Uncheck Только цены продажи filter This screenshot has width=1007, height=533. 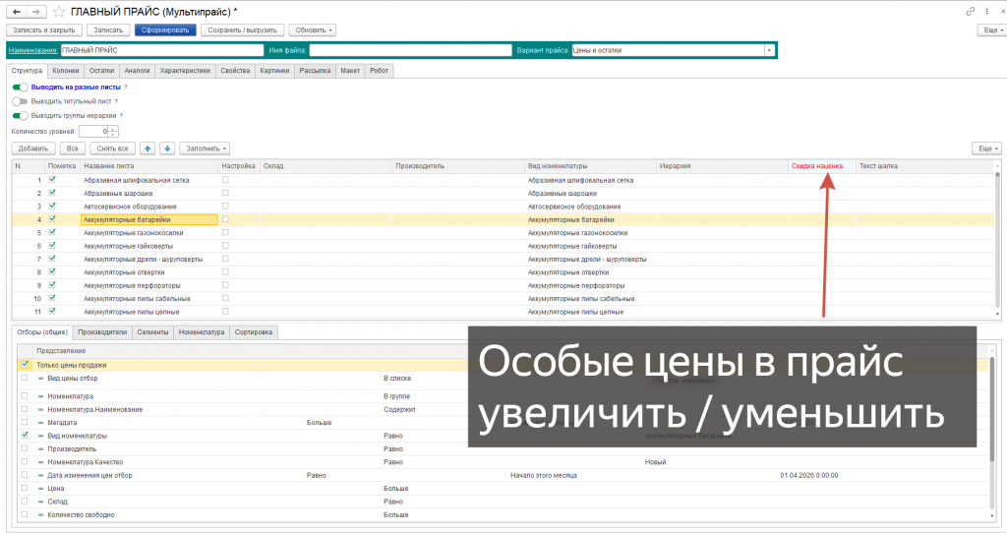25,364
